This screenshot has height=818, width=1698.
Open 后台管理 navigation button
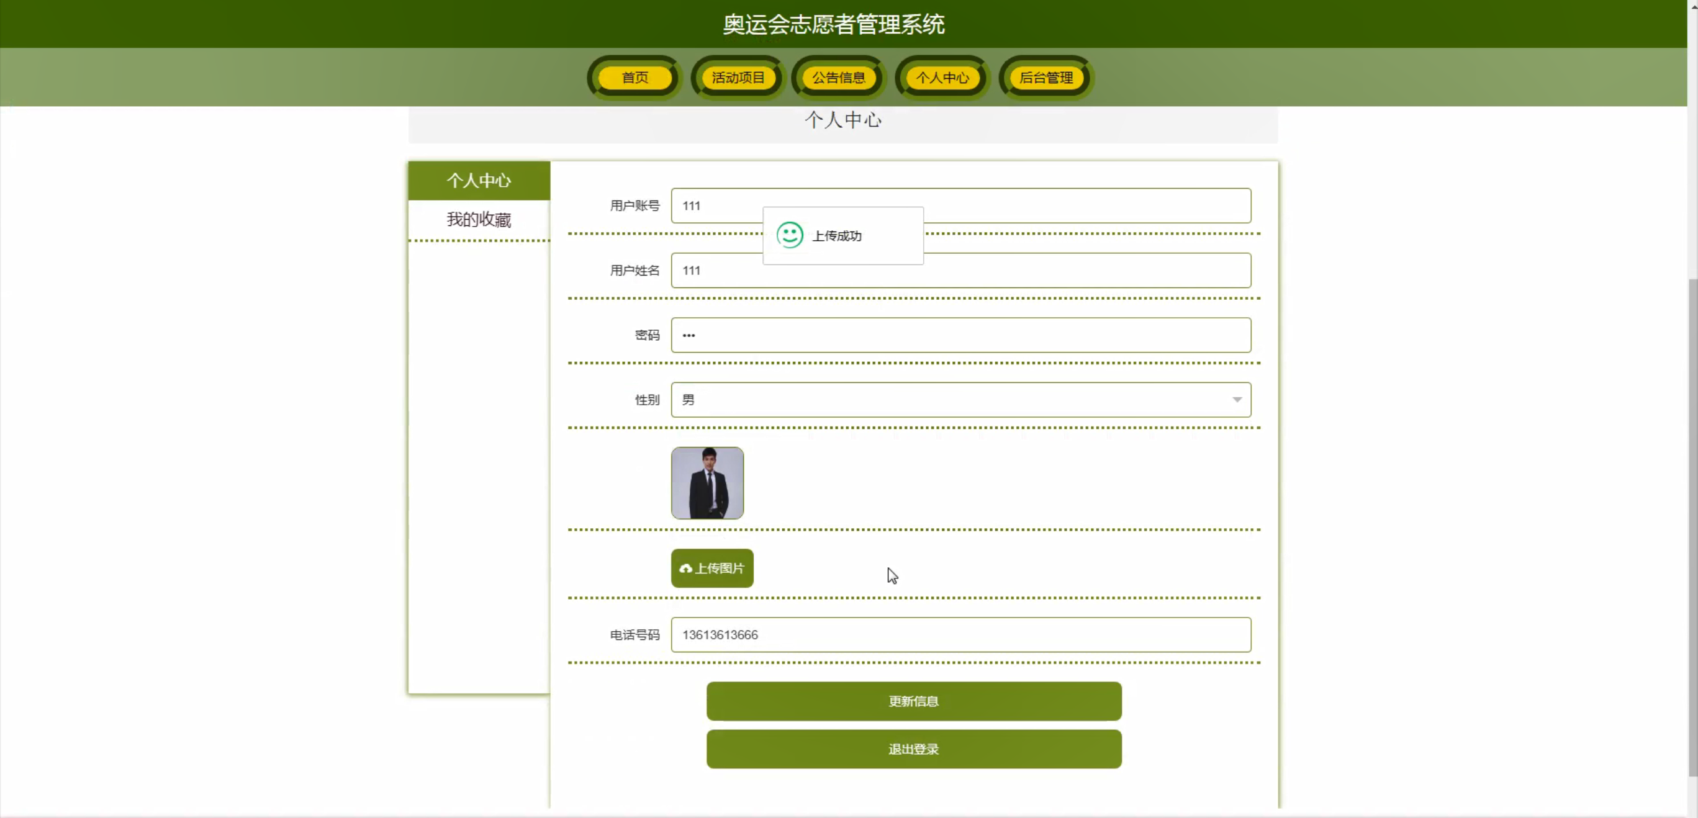[1045, 78]
